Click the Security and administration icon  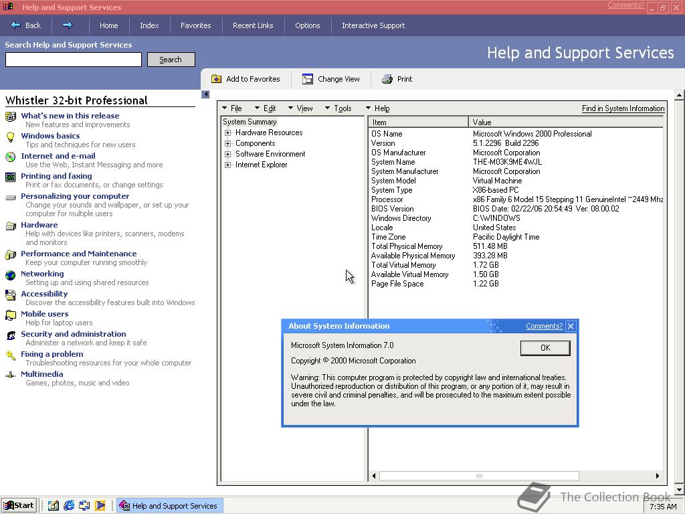pyautogui.click(x=11, y=335)
